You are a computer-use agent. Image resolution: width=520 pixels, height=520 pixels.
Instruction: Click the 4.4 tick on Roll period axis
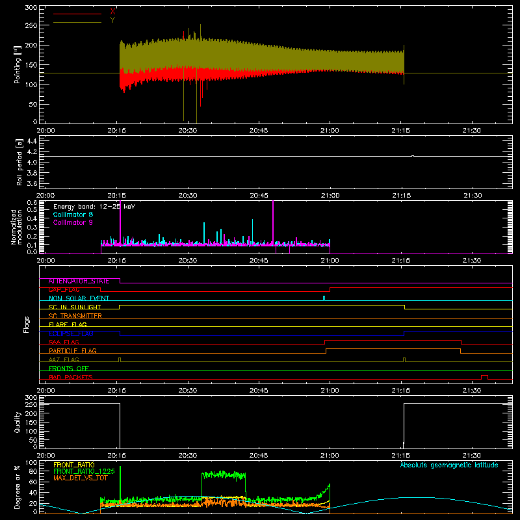(32, 141)
